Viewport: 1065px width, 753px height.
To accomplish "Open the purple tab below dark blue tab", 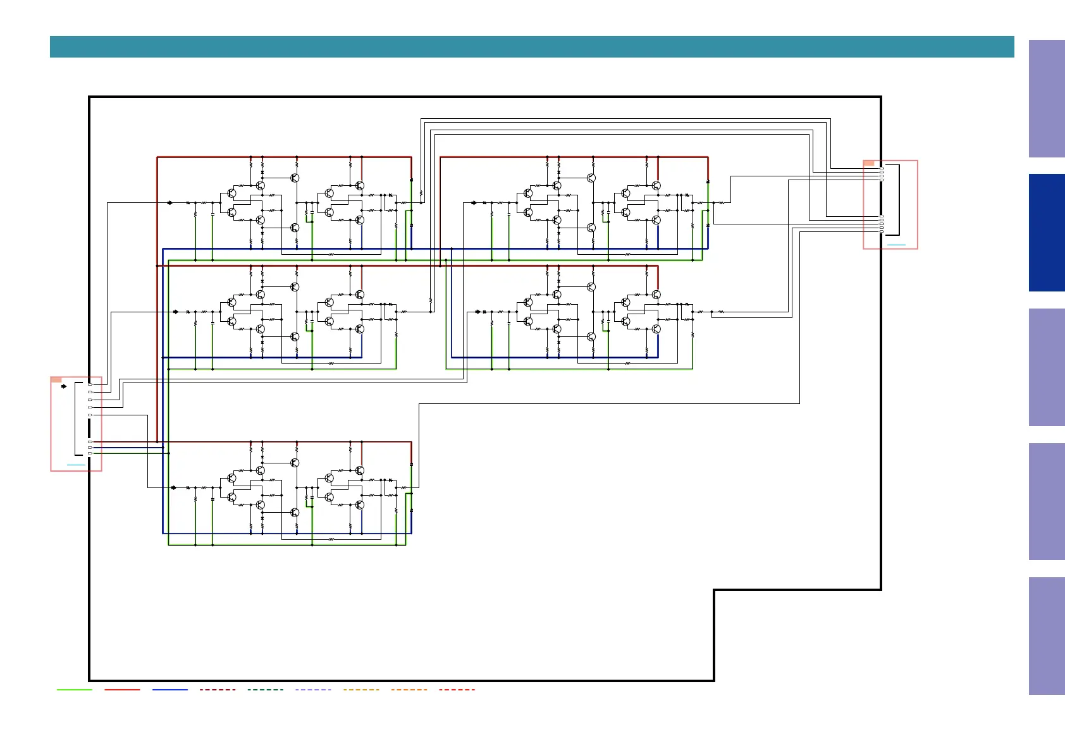I will (x=1046, y=367).
